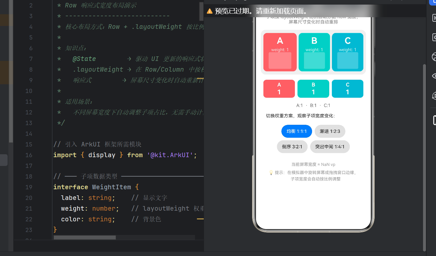Place cursor on the 'import' keyword
Screen dimensions: 436x256
point(65,155)
